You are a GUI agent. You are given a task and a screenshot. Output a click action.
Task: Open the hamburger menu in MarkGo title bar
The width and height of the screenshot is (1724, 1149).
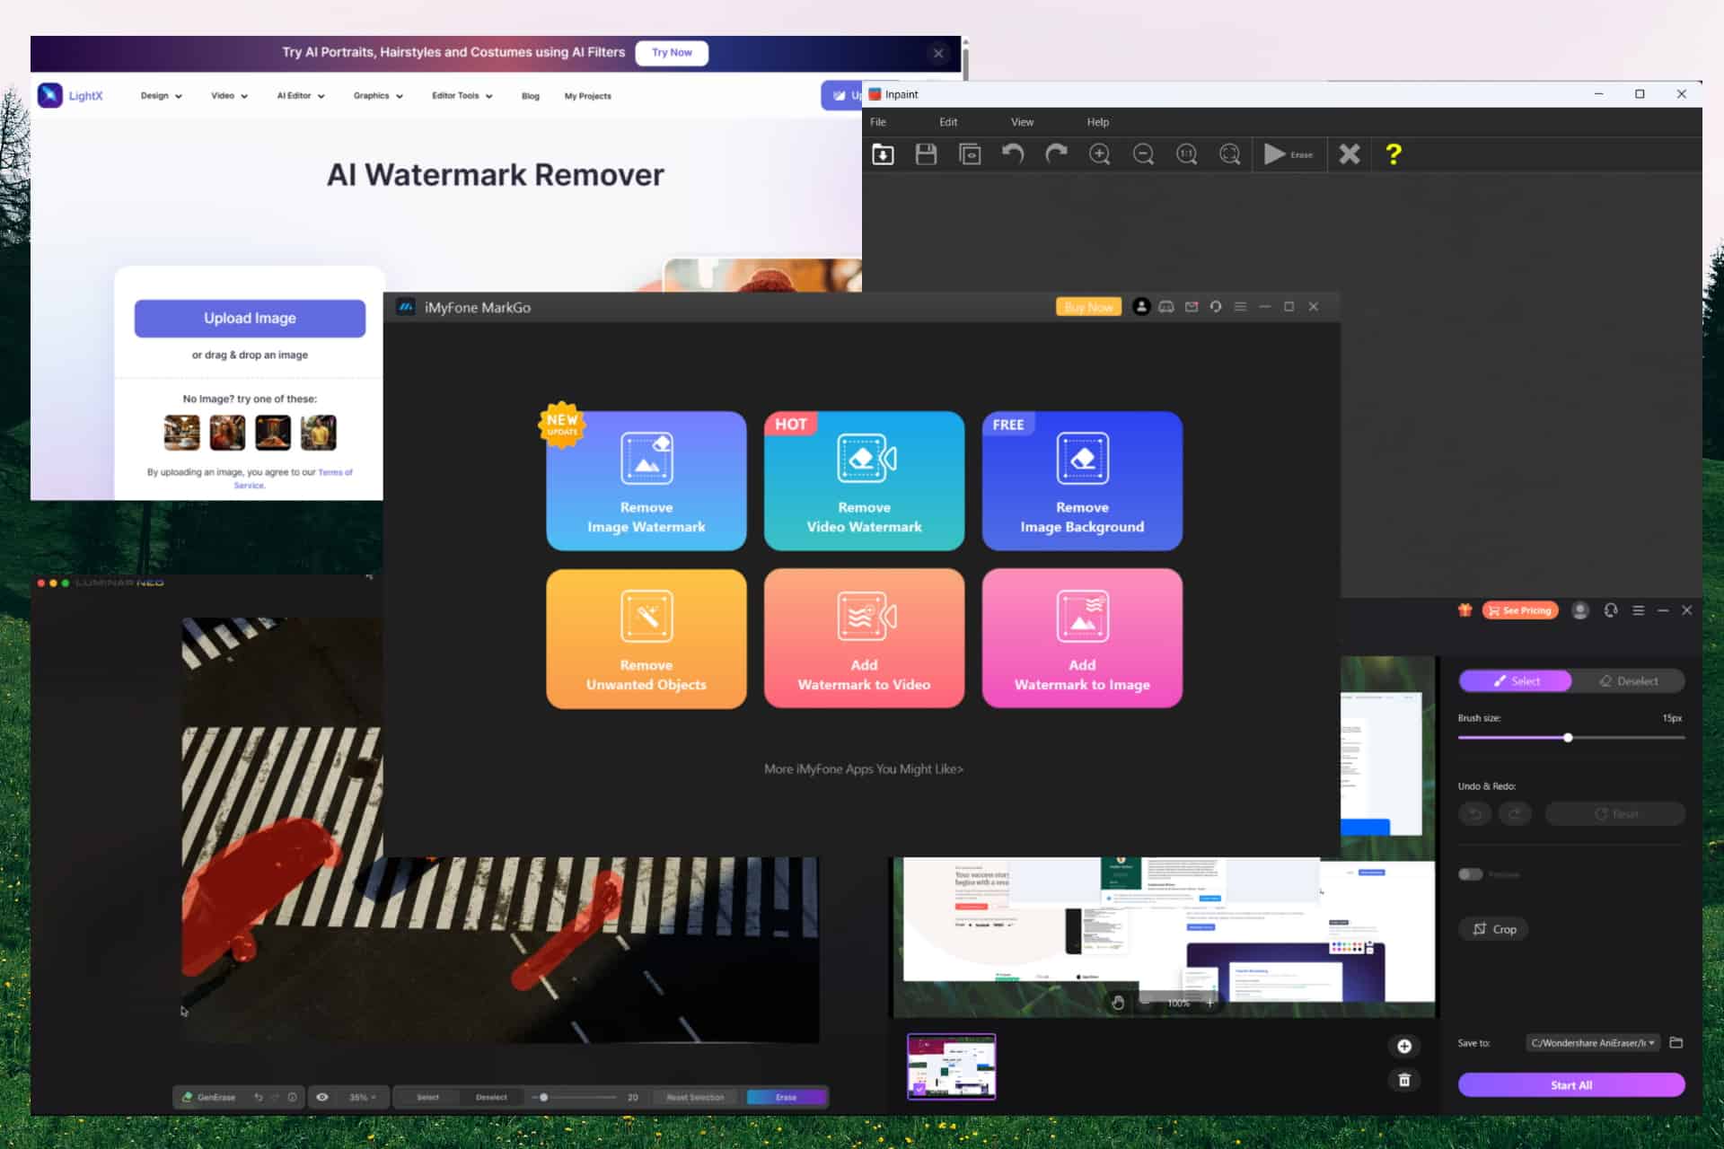click(1240, 307)
